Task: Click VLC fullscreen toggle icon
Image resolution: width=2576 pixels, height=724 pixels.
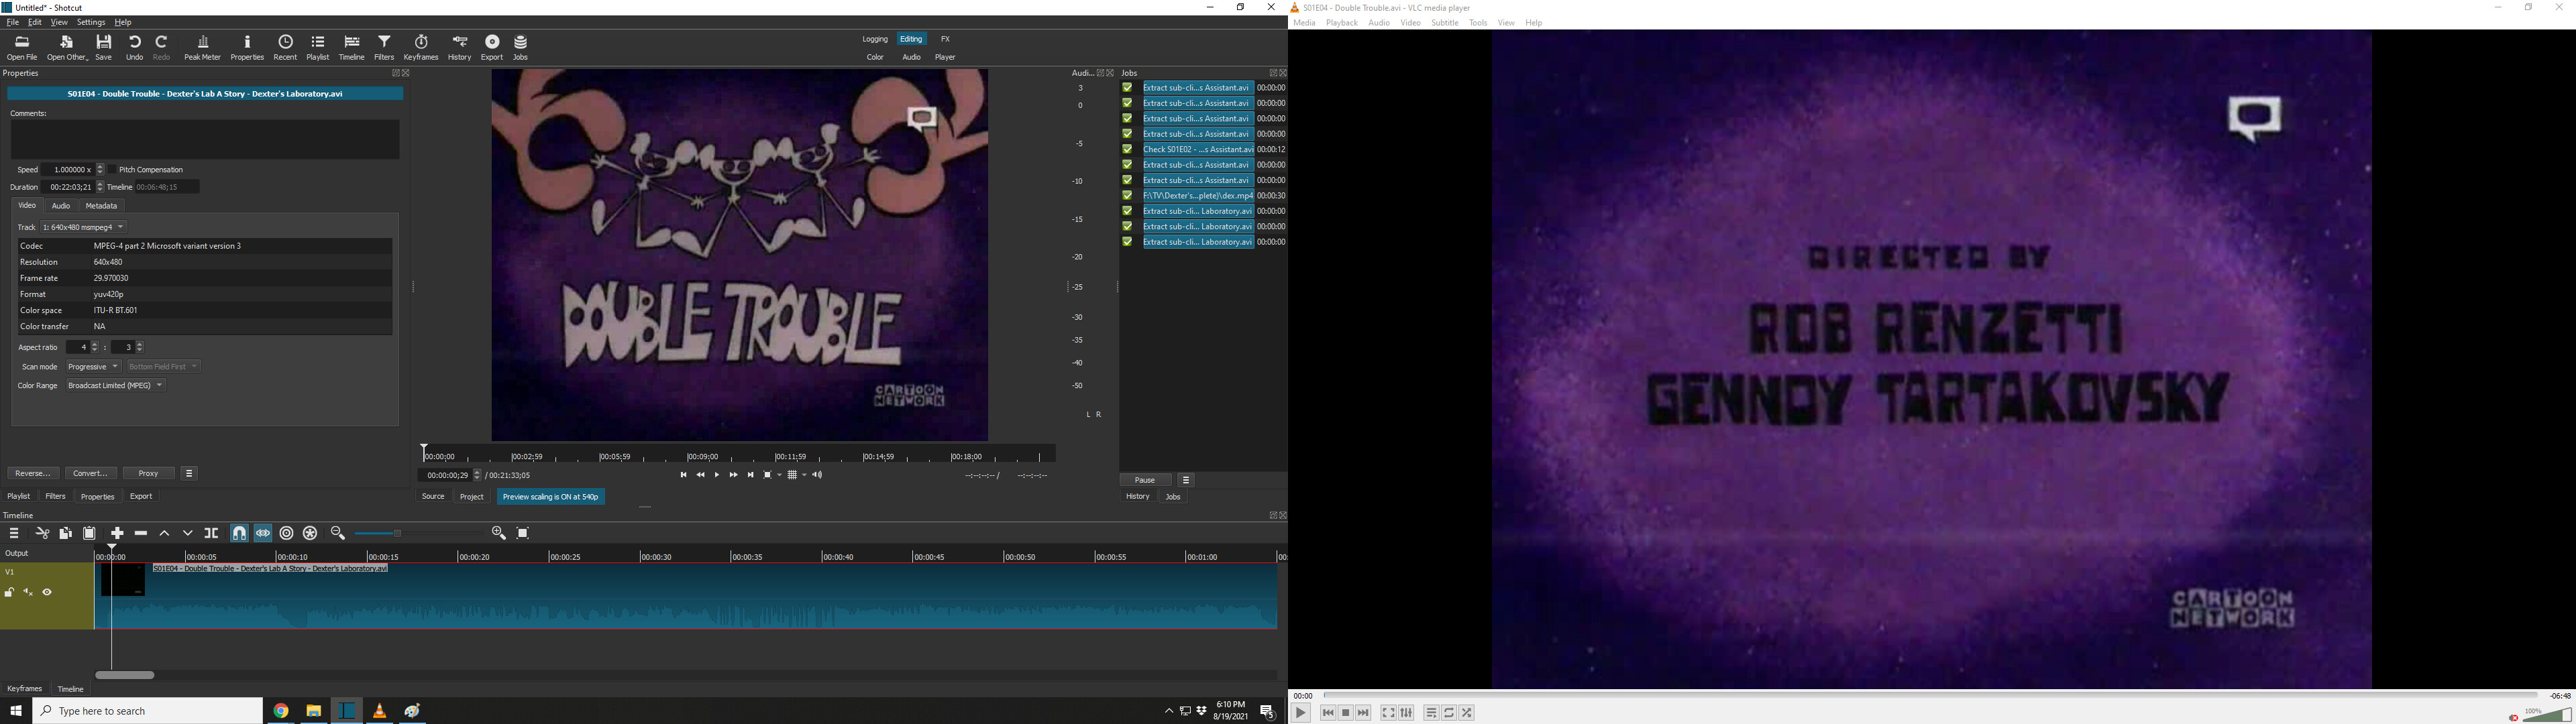Action: [1388, 713]
